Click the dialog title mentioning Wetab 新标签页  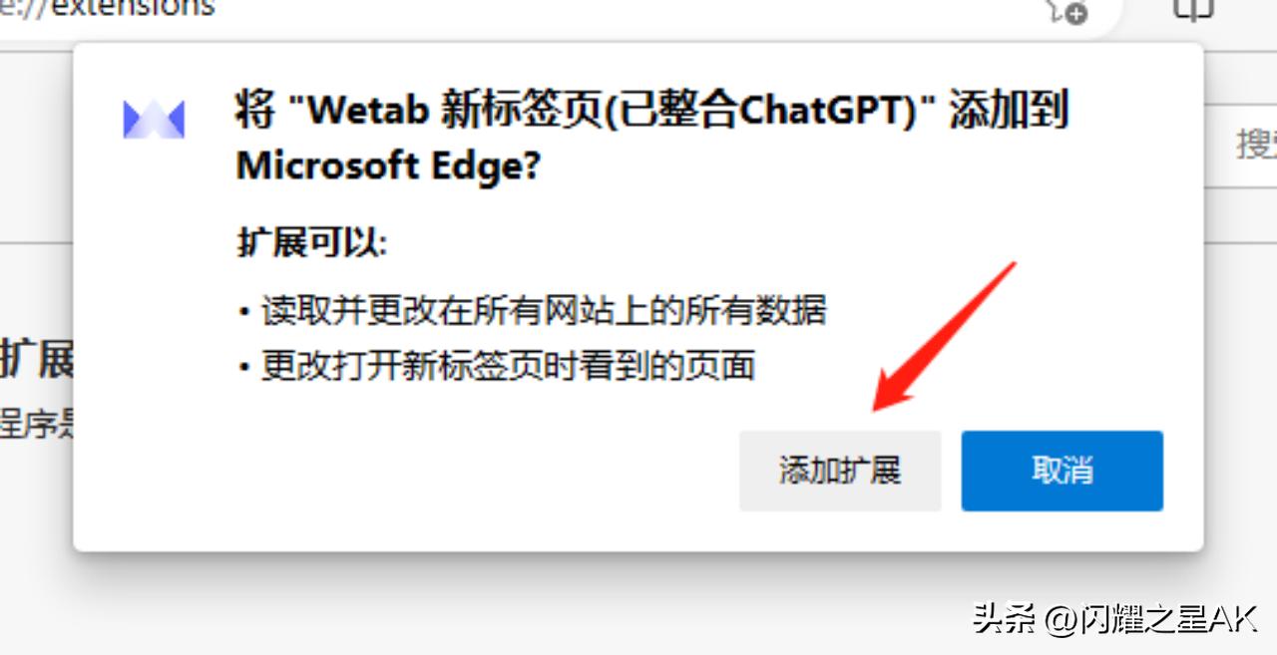pos(651,137)
